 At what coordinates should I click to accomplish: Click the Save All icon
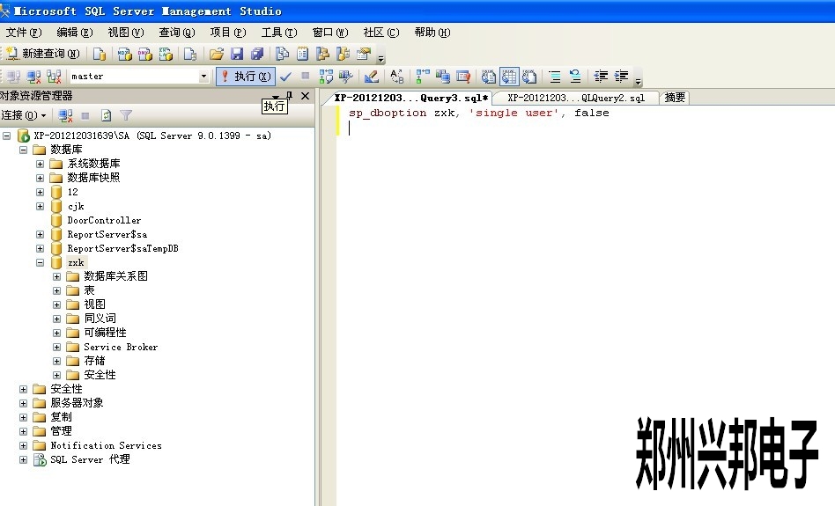pos(256,54)
